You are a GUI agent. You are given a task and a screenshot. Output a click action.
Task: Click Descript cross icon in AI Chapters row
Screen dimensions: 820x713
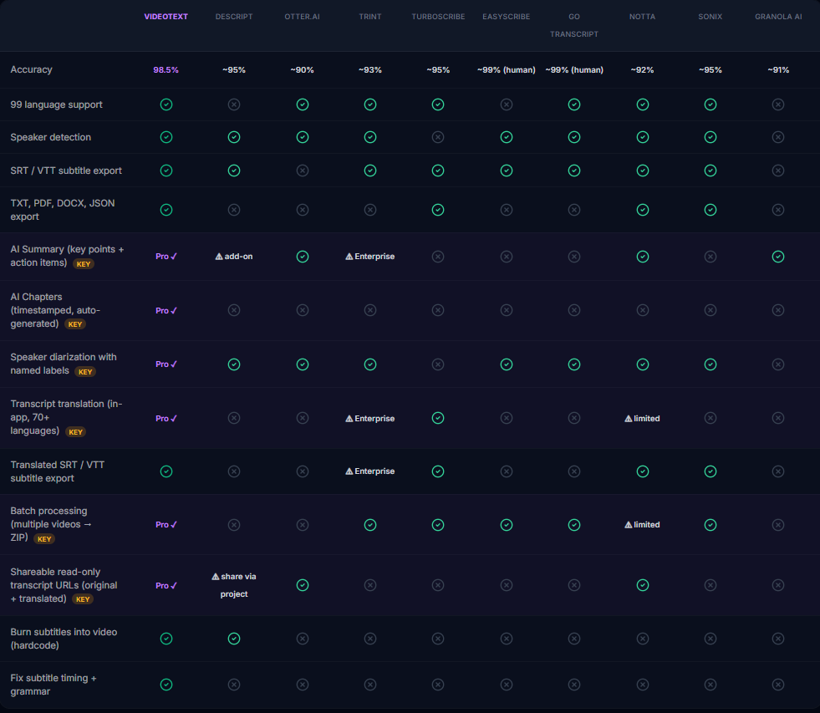pos(234,310)
